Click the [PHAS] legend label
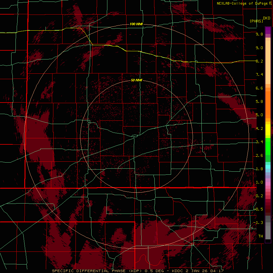This screenshot has width=273, height=273. 256,21
